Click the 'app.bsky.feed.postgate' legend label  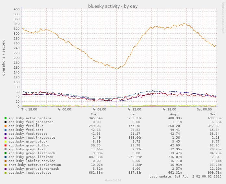30,173
